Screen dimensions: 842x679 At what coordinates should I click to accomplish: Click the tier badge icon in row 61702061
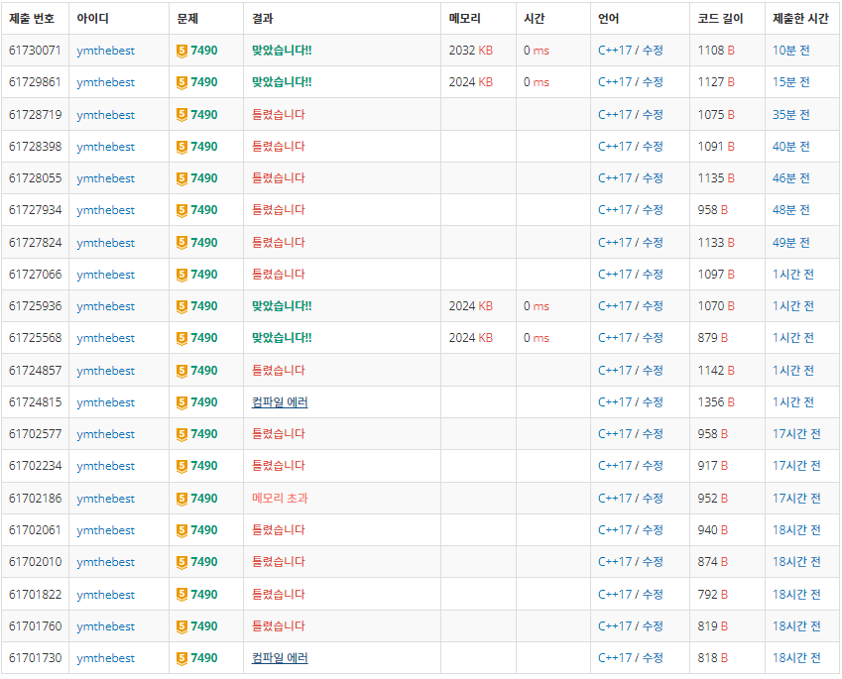(181, 530)
